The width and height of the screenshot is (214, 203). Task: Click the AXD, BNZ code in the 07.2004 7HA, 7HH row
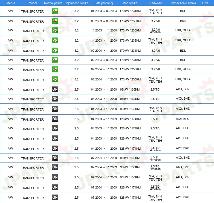pyautogui.click(x=183, y=177)
